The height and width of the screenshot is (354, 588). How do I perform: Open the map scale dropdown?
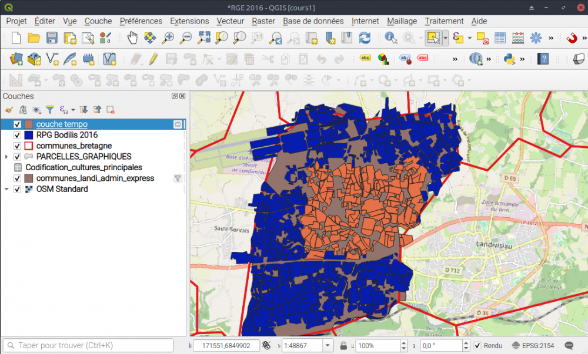[x=328, y=346]
